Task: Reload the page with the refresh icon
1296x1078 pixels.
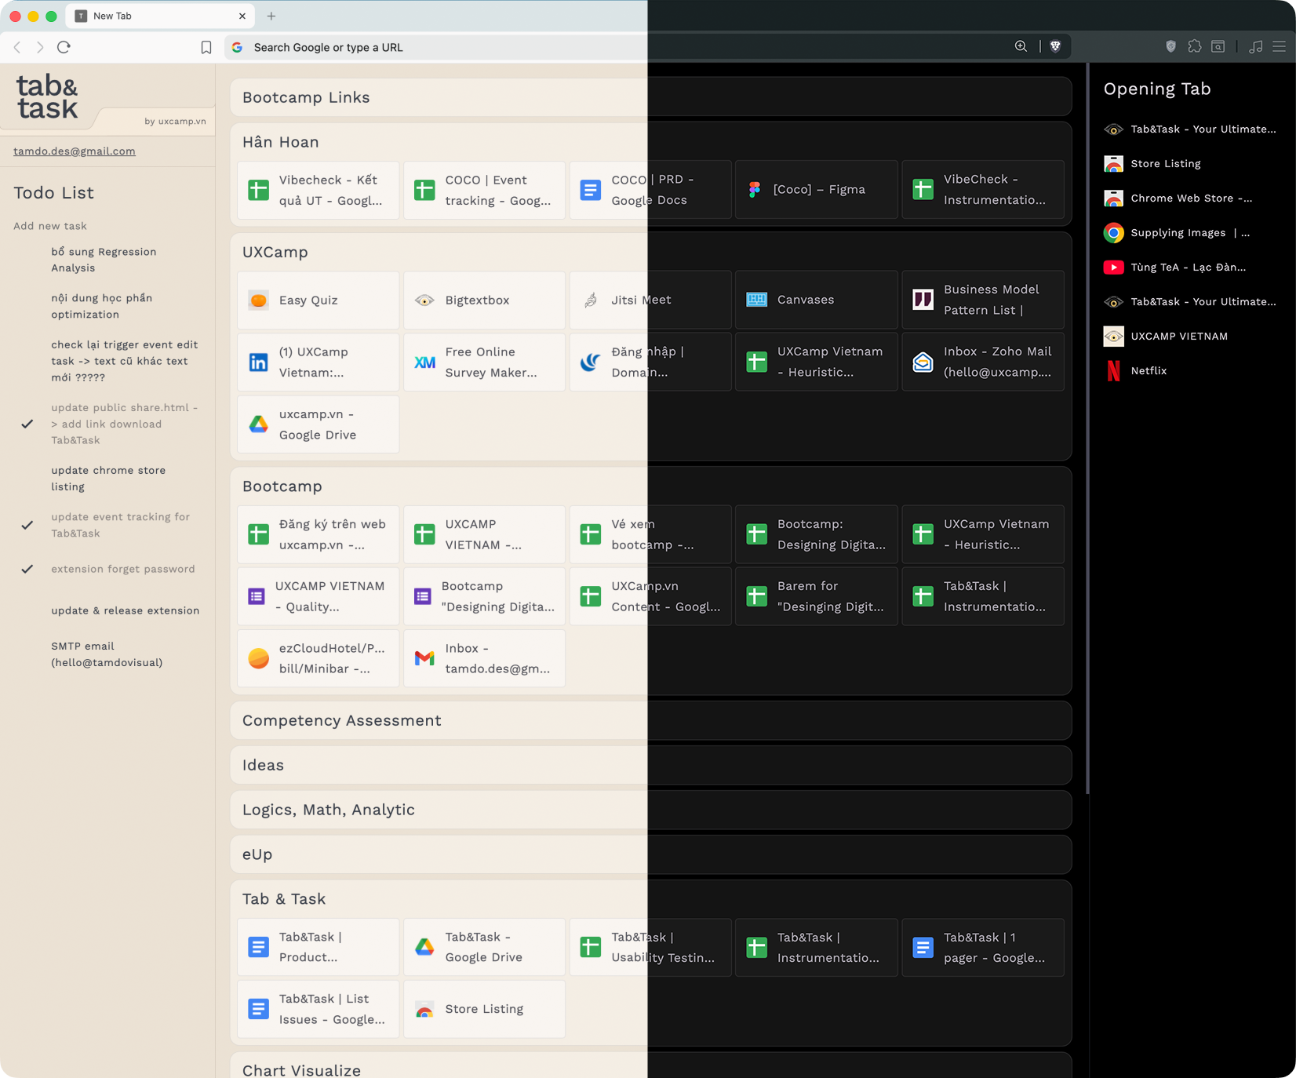Action: tap(64, 47)
